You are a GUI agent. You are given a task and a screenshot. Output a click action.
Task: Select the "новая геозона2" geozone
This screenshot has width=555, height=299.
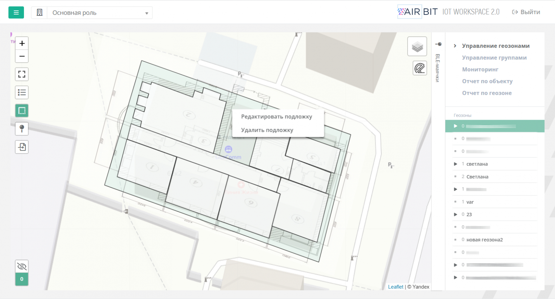pos(495,239)
